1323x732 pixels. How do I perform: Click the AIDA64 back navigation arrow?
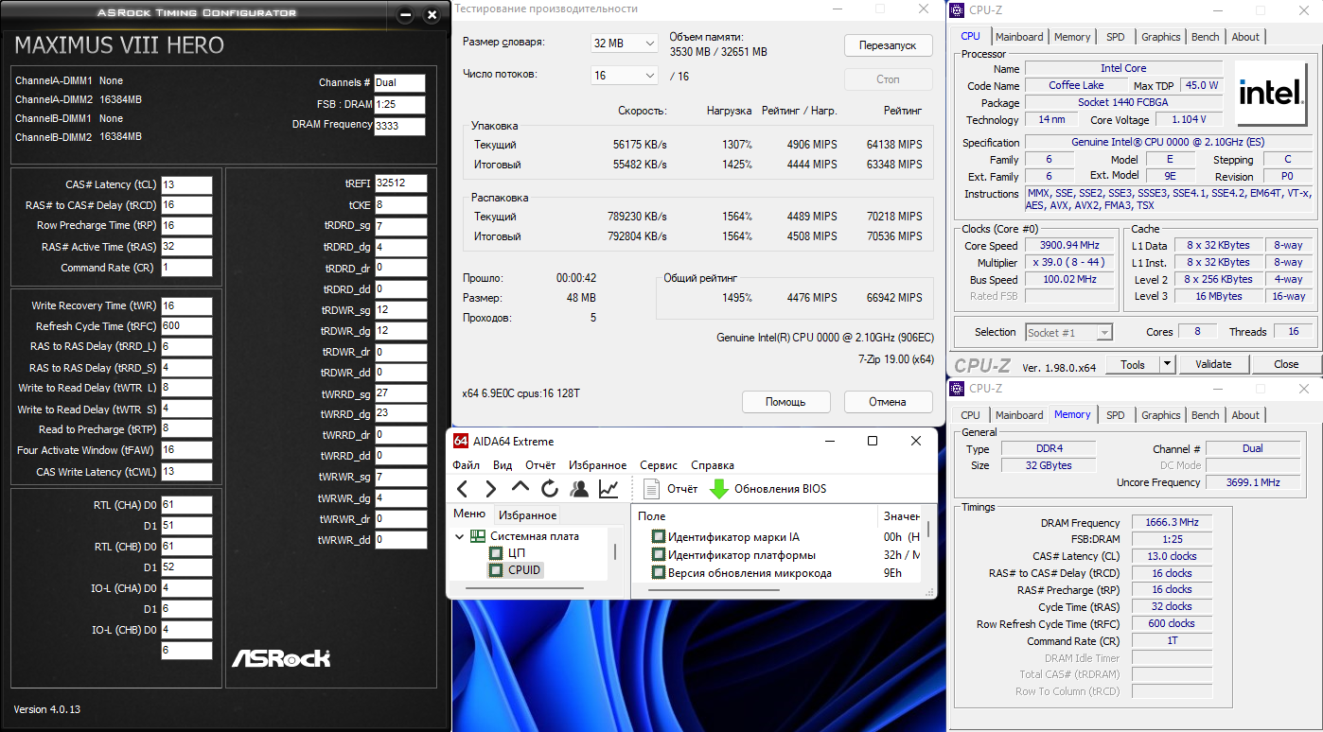pos(462,489)
